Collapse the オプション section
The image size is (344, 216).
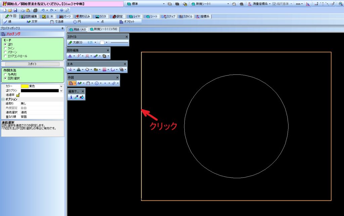coord(3,99)
